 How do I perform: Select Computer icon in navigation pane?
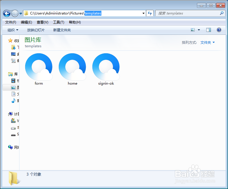click(10, 114)
